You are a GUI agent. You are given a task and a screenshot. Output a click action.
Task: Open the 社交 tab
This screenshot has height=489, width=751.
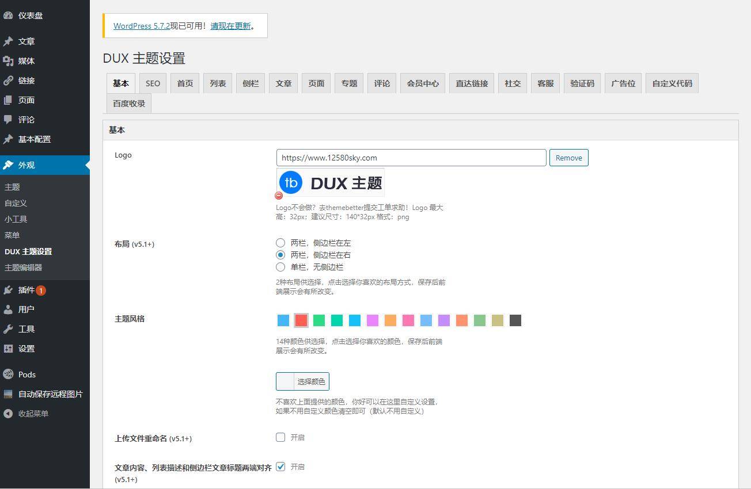pos(513,83)
